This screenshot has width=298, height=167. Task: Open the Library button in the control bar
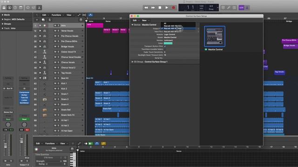click(4, 7)
